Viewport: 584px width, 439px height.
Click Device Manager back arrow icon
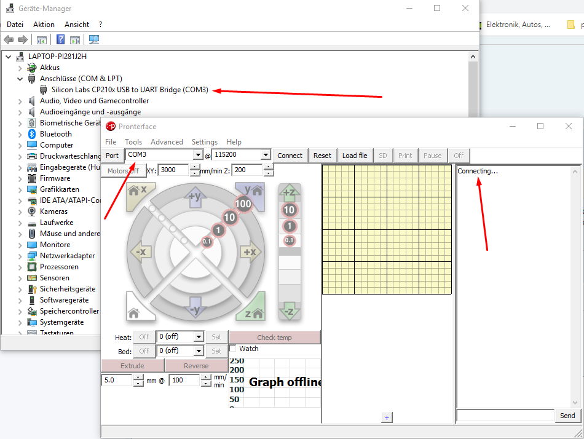pos(9,40)
